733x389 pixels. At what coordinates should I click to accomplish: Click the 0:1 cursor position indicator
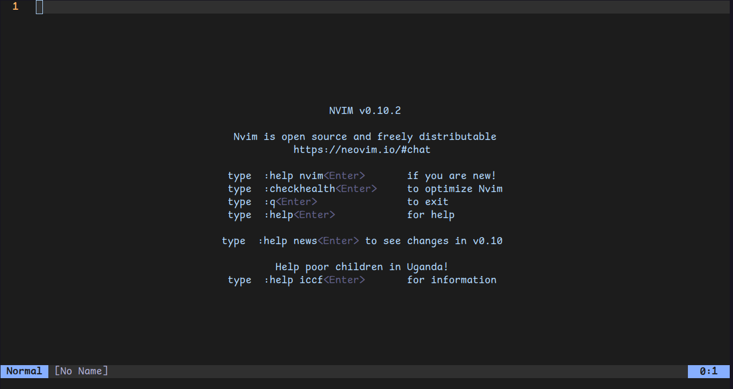point(710,371)
